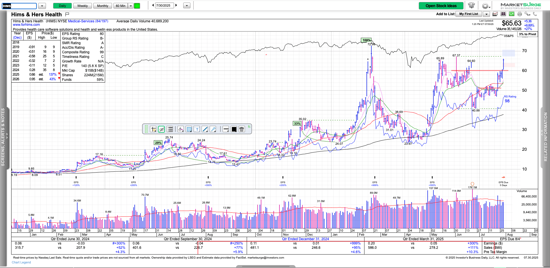Click the Open Stock Ideas button
The image size is (550, 268).
(x=441, y=6)
